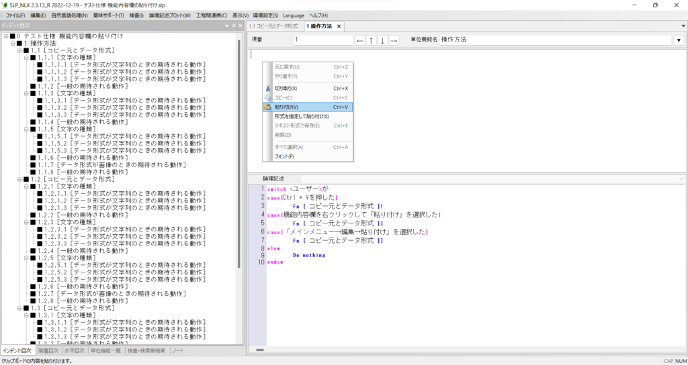Open the インデント目次 panel options arrow
Image resolution: width=688 pixels, height=365 pixels.
[227, 26]
